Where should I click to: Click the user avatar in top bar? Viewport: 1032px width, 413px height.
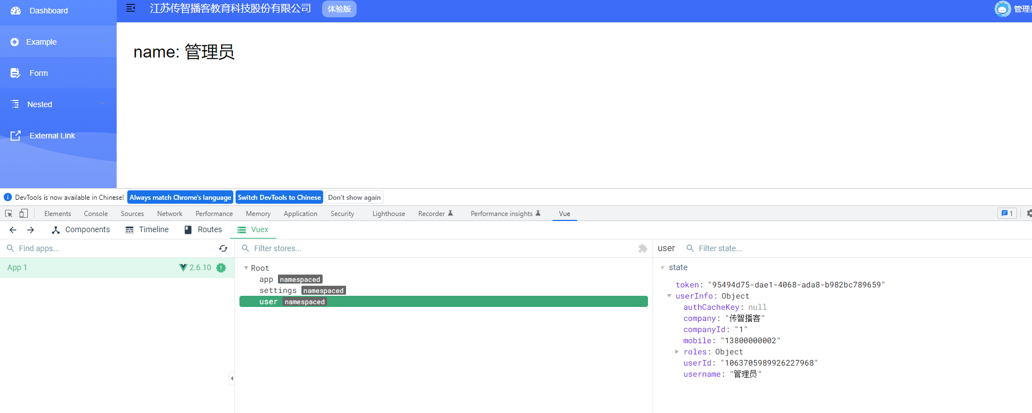point(1002,9)
